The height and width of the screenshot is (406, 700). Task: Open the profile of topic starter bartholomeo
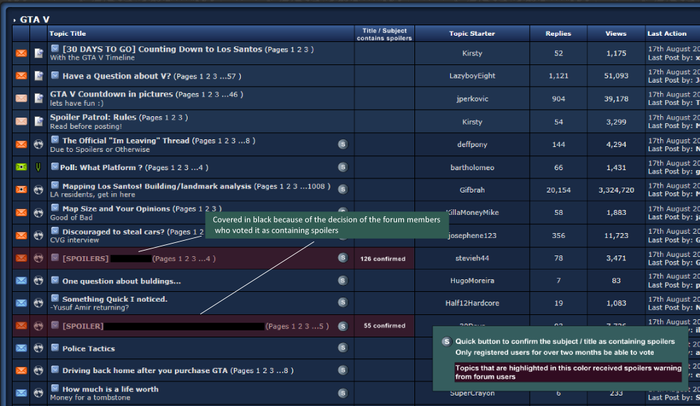point(472,167)
